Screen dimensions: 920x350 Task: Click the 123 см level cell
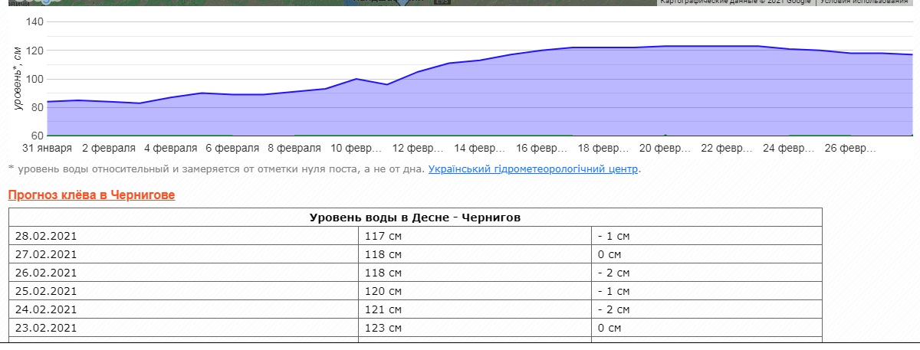pyautogui.click(x=383, y=328)
